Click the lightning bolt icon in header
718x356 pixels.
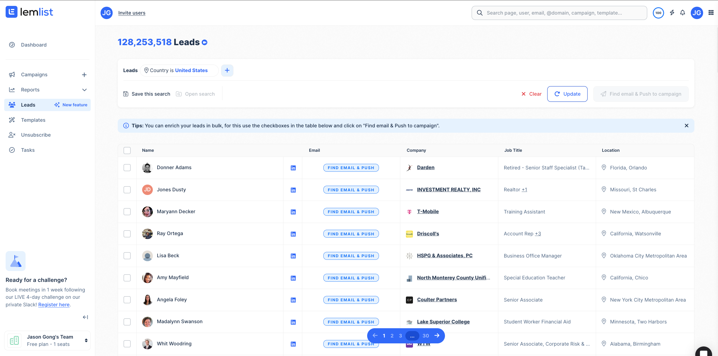672,13
